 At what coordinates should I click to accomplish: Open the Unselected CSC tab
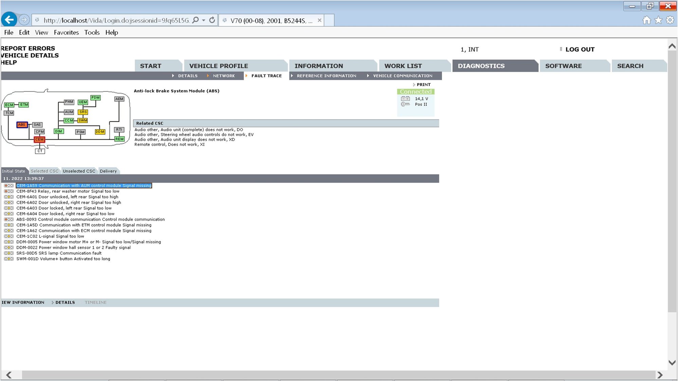coord(79,171)
